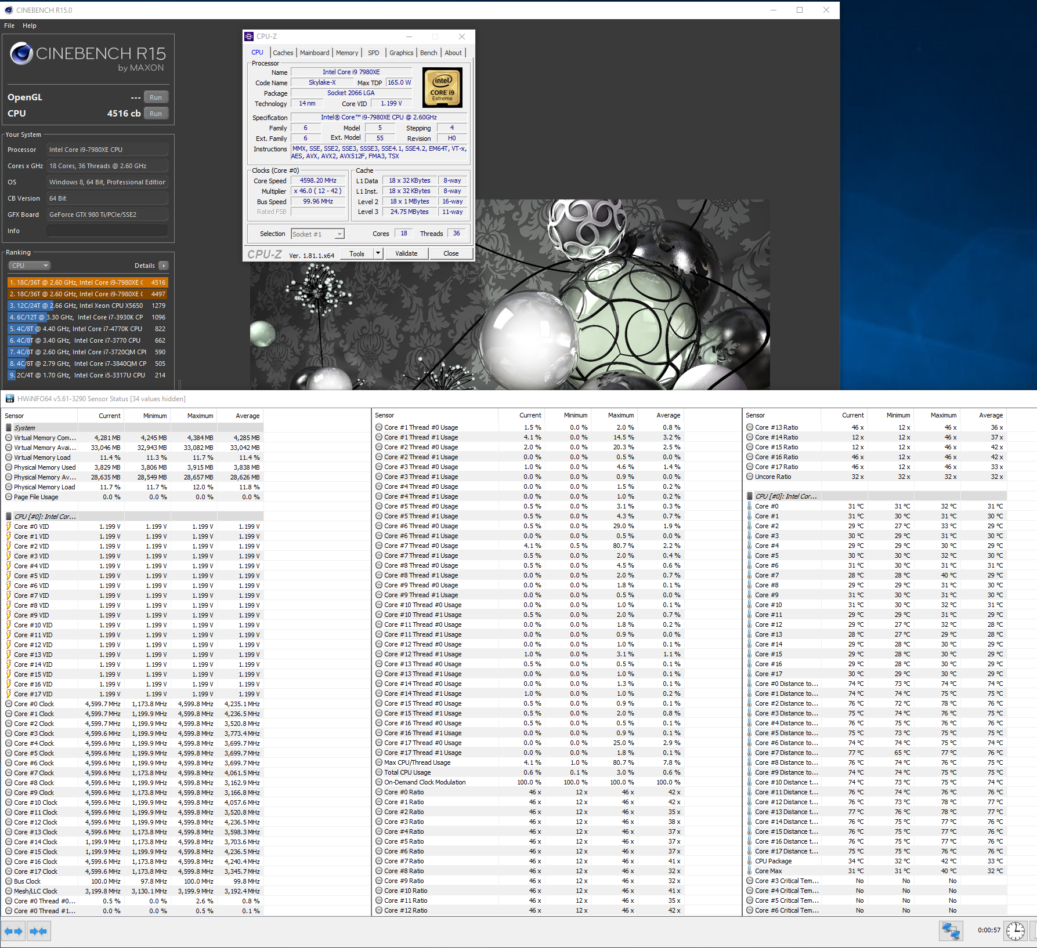Image resolution: width=1037 pixels, height=948 pixels.
Task: Click the Info input field in Cinebench
Action: pyautogui.click(x=107, y=231)
